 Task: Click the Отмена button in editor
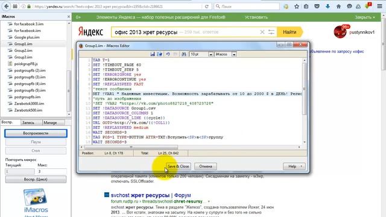(206, 166)
